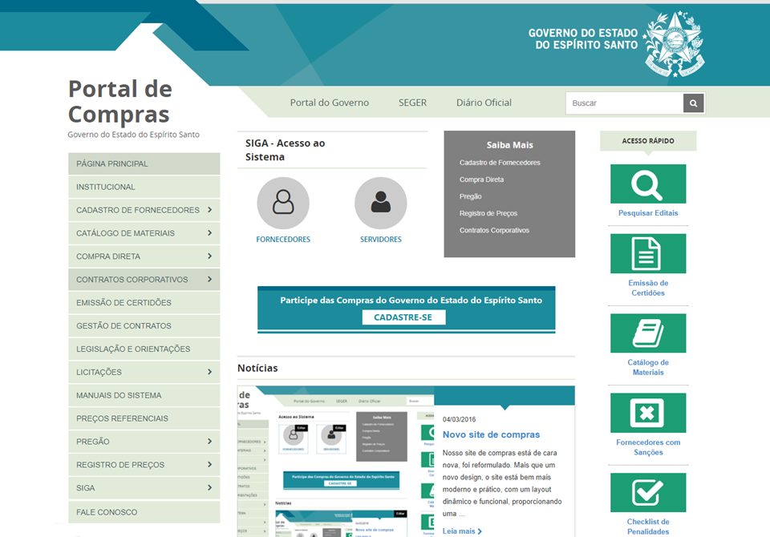The height and width of the screenshot is (537, 770).
Task: Open Catálogo de Materiais book icon
Action: [x=647, y=333]
